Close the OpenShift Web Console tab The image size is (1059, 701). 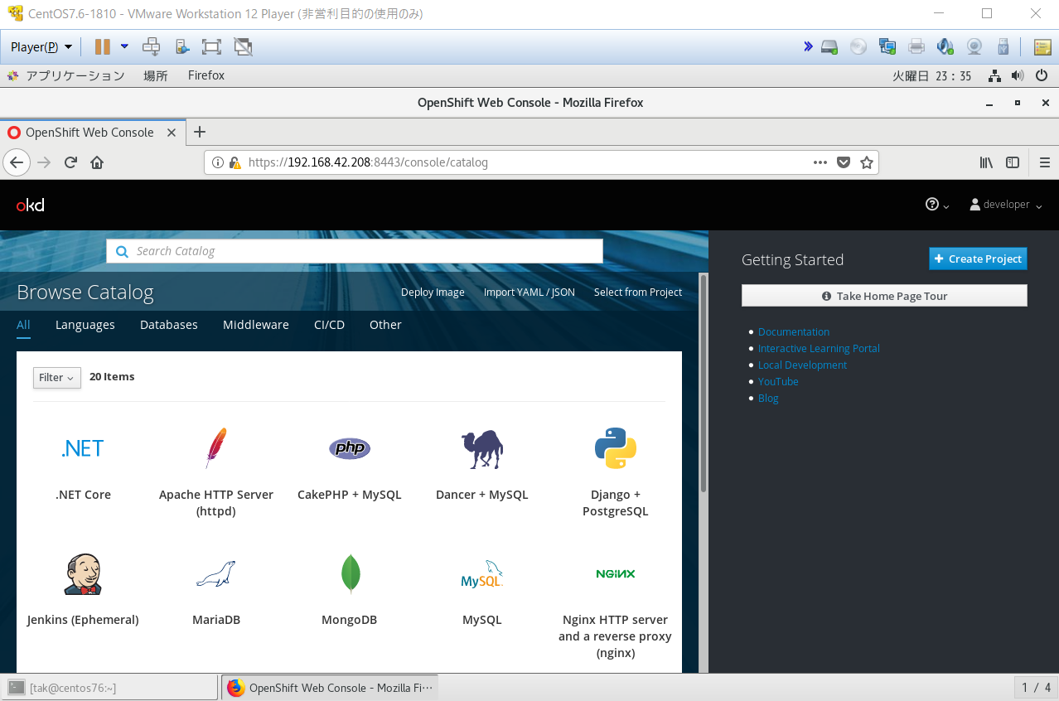tap(172, 133)
